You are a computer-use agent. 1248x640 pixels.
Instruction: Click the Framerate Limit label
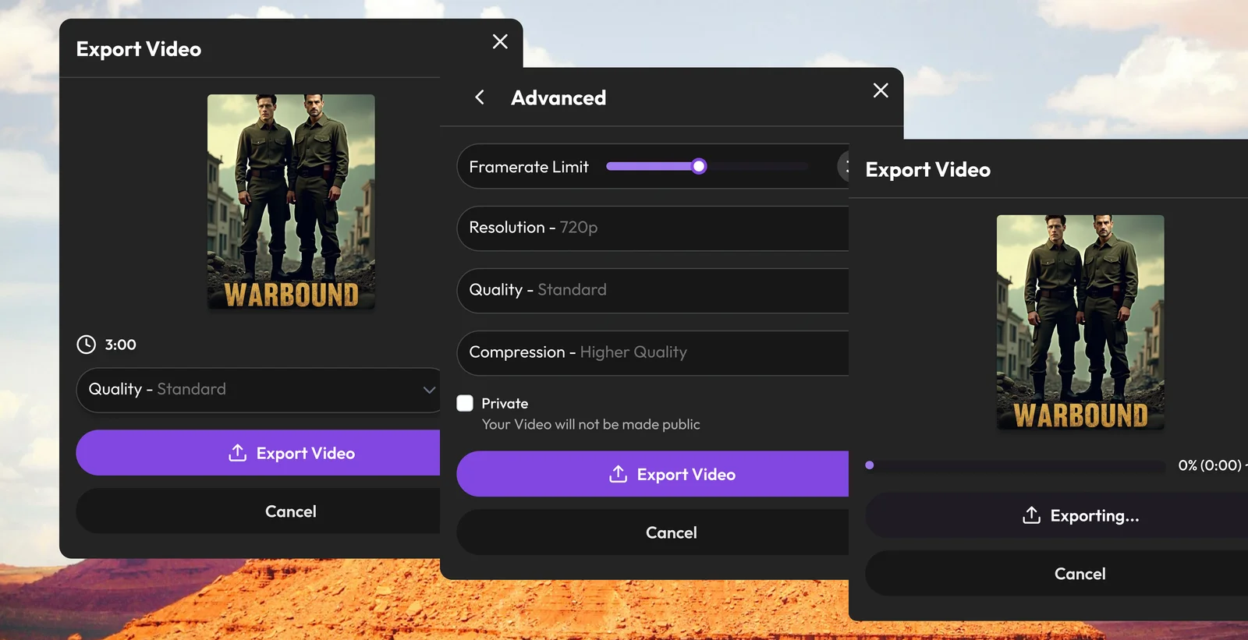point(529,167)
